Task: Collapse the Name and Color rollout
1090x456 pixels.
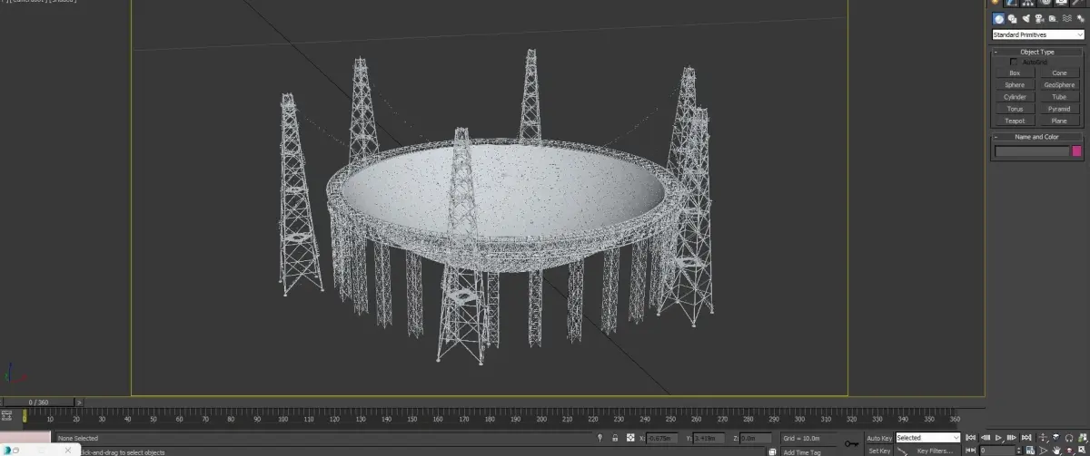Action: tap(1037, 137)
